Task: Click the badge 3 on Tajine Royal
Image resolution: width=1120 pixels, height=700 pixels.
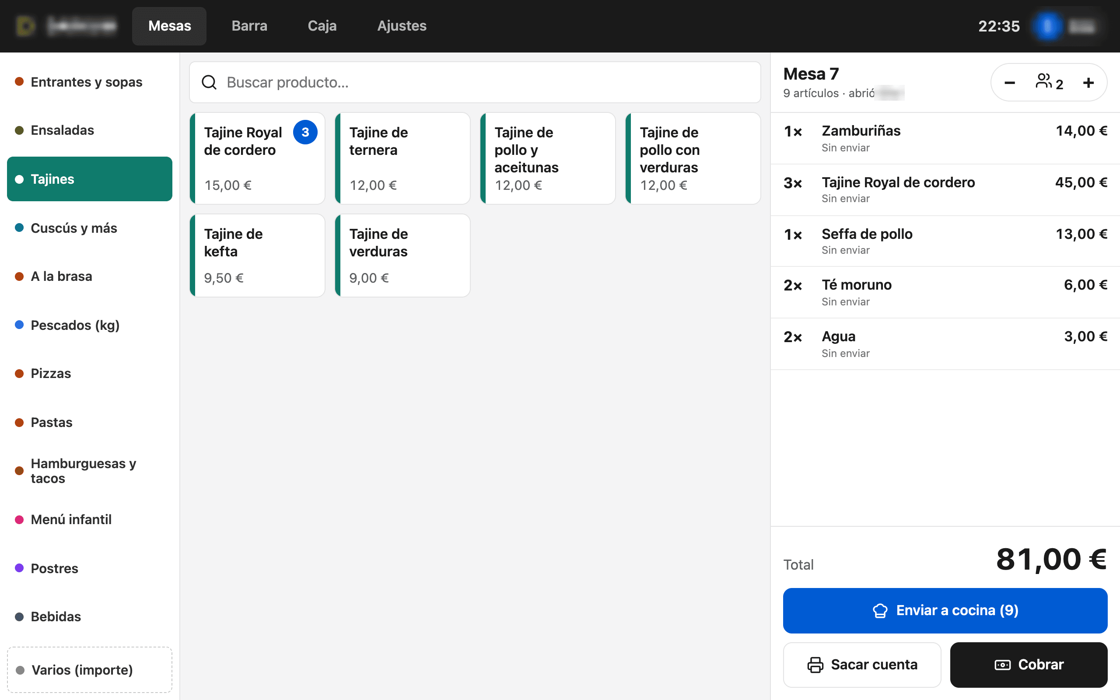Action: click(305, 132)
